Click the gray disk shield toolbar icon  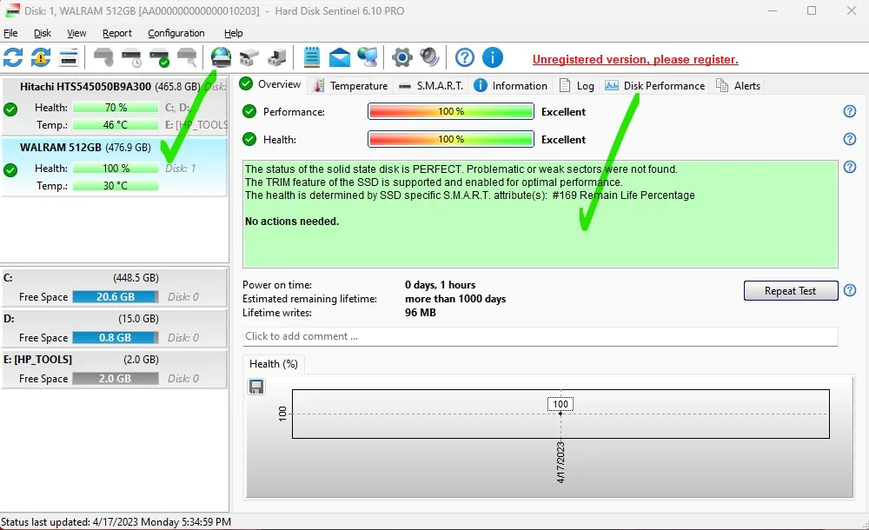click(x=103, y=57)
